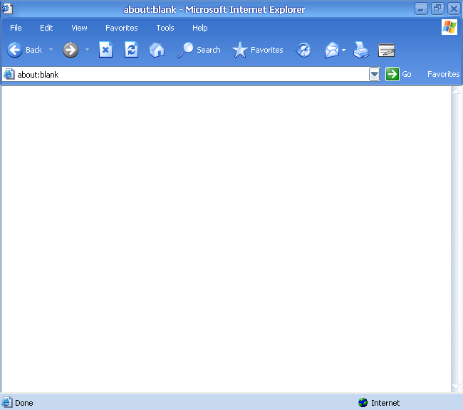Click the green Go button
463x410 pixels.
tap(392, 74)
